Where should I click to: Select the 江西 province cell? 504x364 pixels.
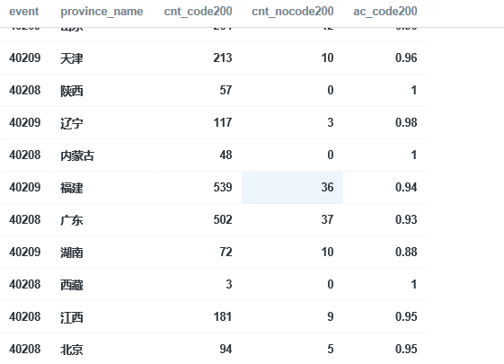coord(102,317)
